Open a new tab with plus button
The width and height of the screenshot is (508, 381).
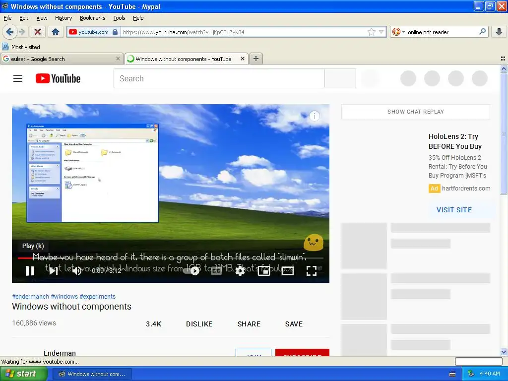256,59
